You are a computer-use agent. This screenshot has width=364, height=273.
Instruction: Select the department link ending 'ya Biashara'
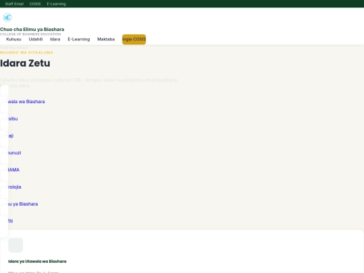point(22,204)
